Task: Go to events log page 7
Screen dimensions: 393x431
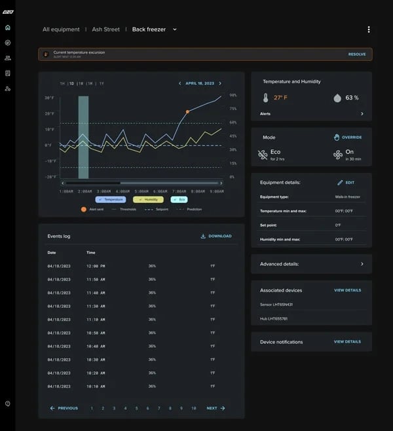Action: point(159,408)
